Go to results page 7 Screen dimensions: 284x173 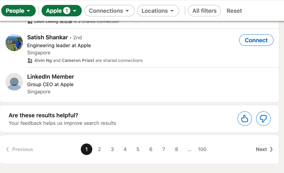[164, 149]
